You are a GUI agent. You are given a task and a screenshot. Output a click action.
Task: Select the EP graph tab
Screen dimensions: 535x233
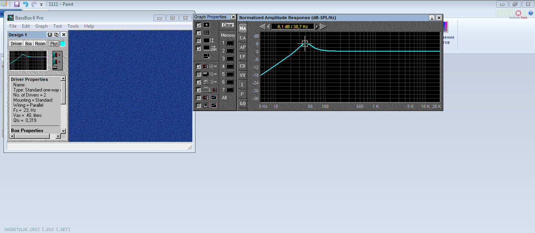243,57
